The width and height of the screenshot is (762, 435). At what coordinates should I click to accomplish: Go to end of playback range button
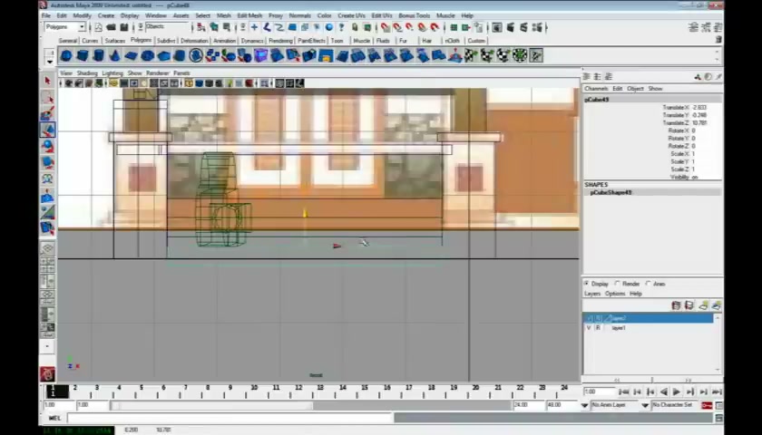click(x=717, y=391)
